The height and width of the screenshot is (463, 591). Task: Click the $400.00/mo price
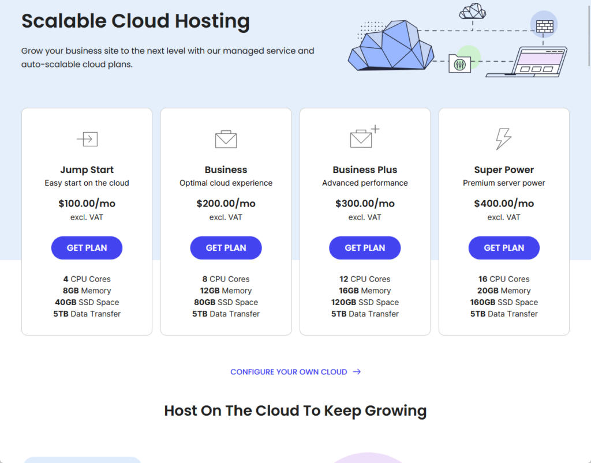[x=504, y=204]
